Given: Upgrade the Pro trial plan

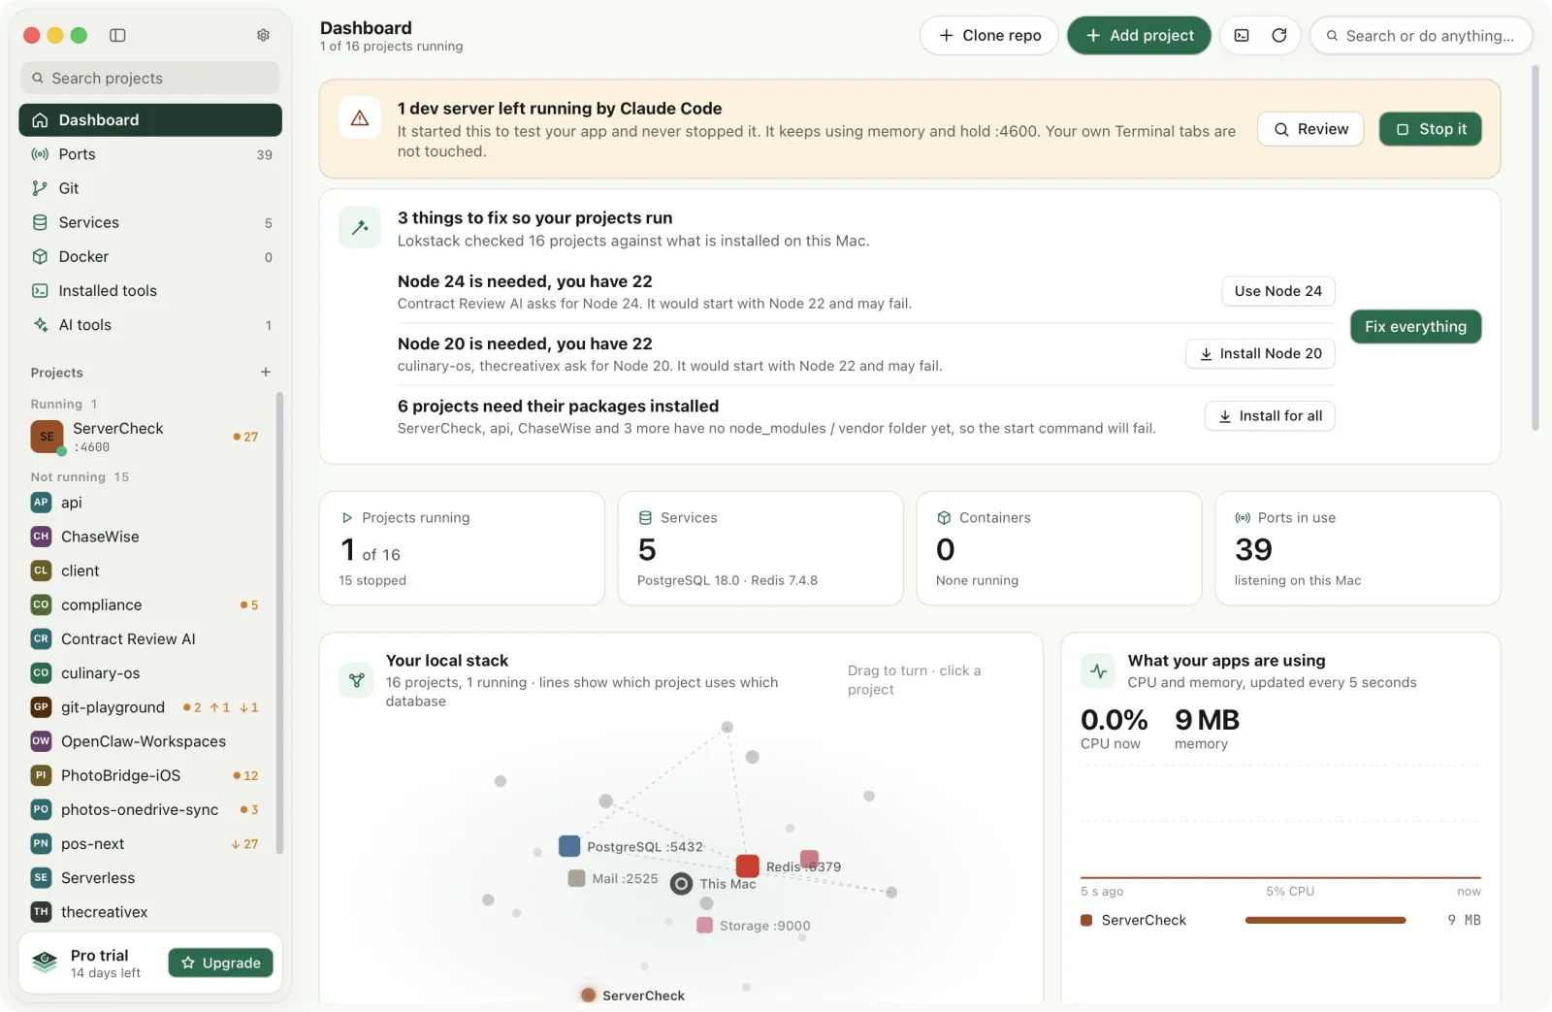Looking at the screenshot, I should click(221, 963).
